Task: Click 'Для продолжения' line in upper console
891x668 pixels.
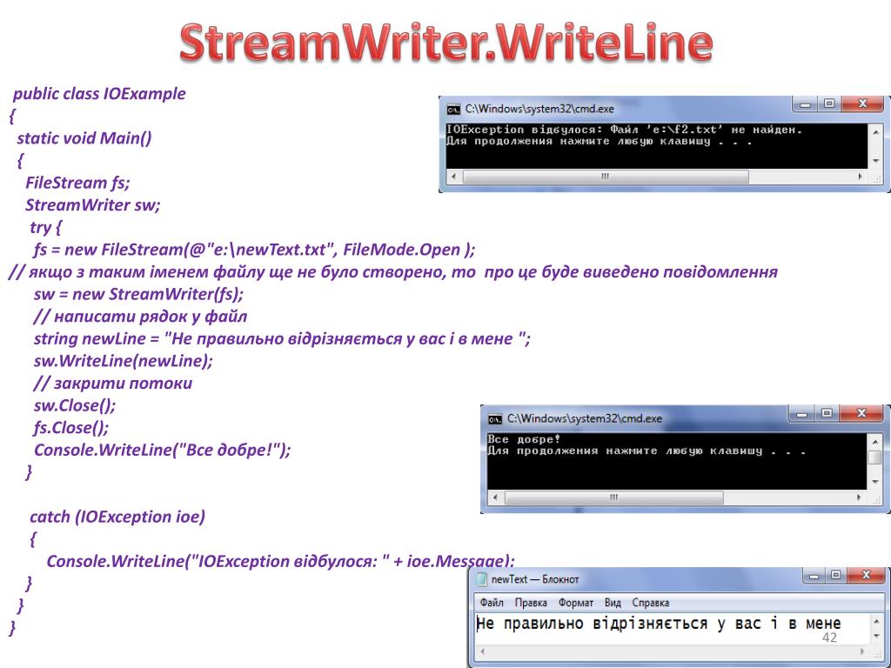Action: point(599,142)
